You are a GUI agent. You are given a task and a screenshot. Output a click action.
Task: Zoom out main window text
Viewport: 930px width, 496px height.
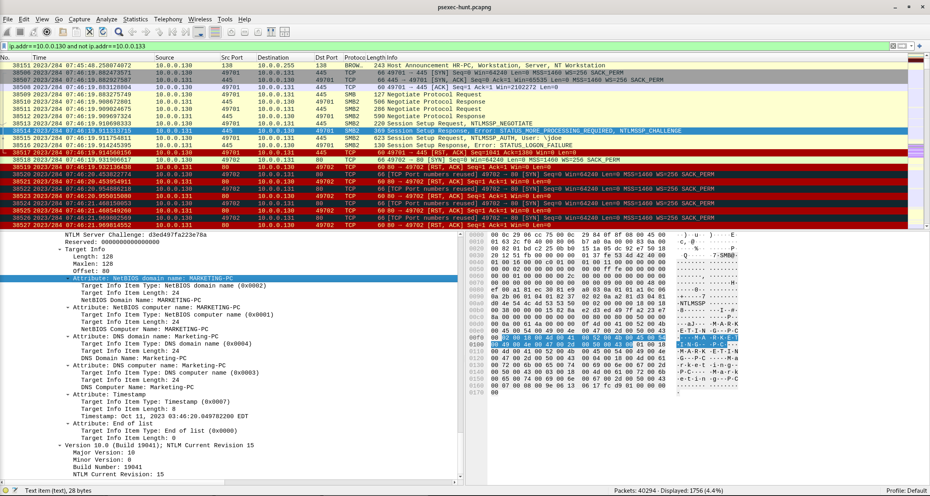(245, 32)
